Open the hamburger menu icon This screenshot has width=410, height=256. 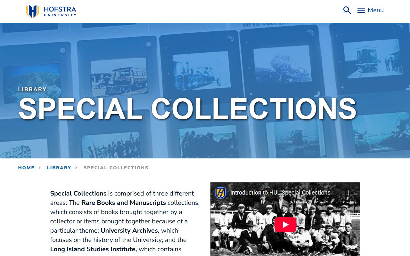[361, 10]
